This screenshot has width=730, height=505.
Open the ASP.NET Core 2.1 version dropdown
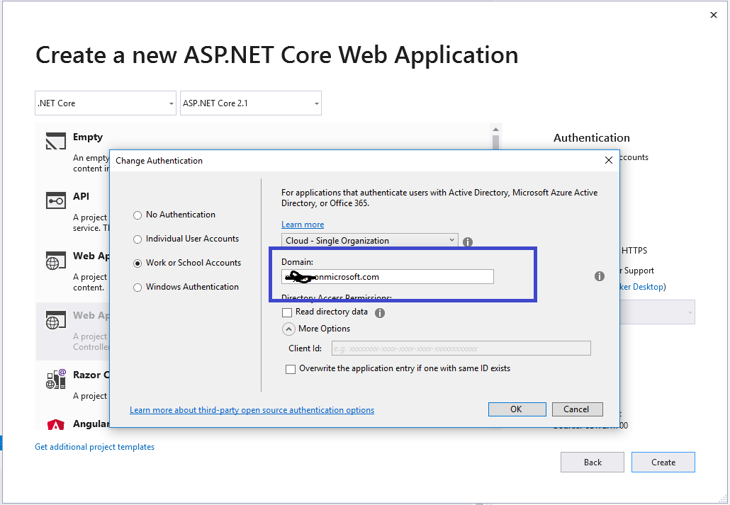pyautogui.click(x=250, y=103)
